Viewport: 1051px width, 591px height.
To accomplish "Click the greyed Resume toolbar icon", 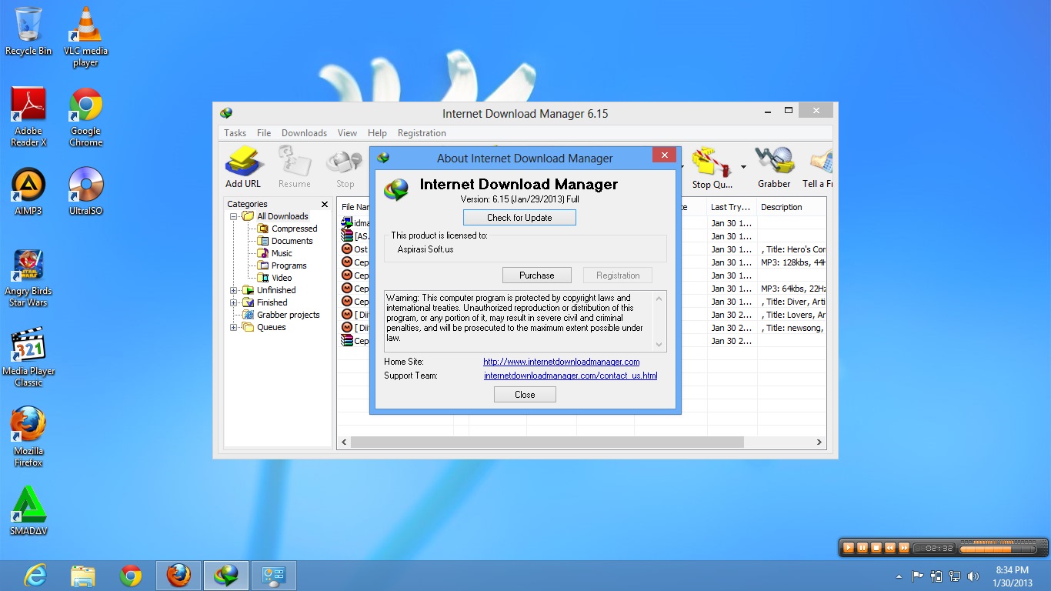I will pos(295,168).
